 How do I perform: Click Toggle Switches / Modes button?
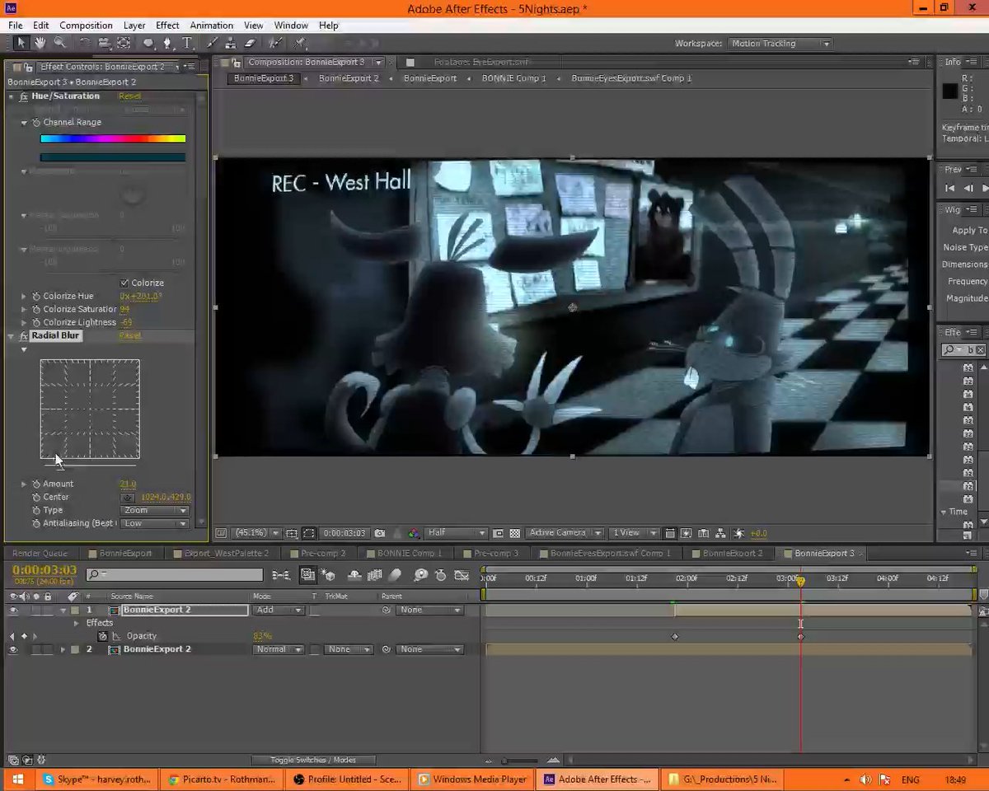tap(312, 760)
